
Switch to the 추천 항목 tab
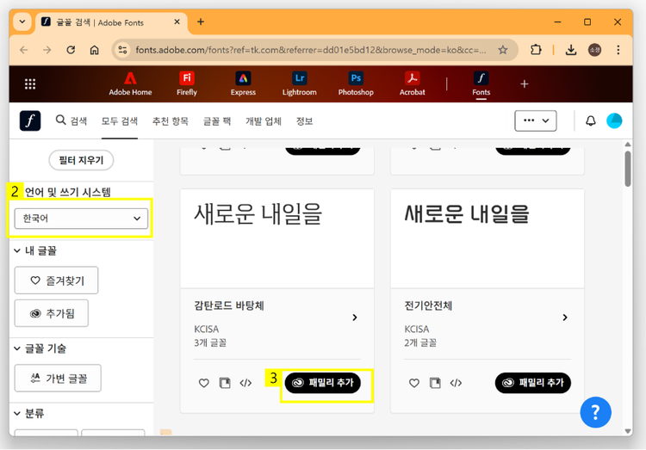171,121
